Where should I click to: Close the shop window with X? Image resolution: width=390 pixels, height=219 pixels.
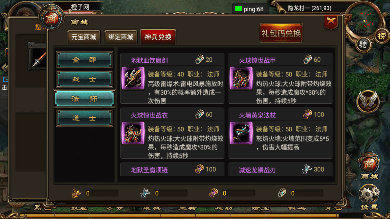[331, 22]
